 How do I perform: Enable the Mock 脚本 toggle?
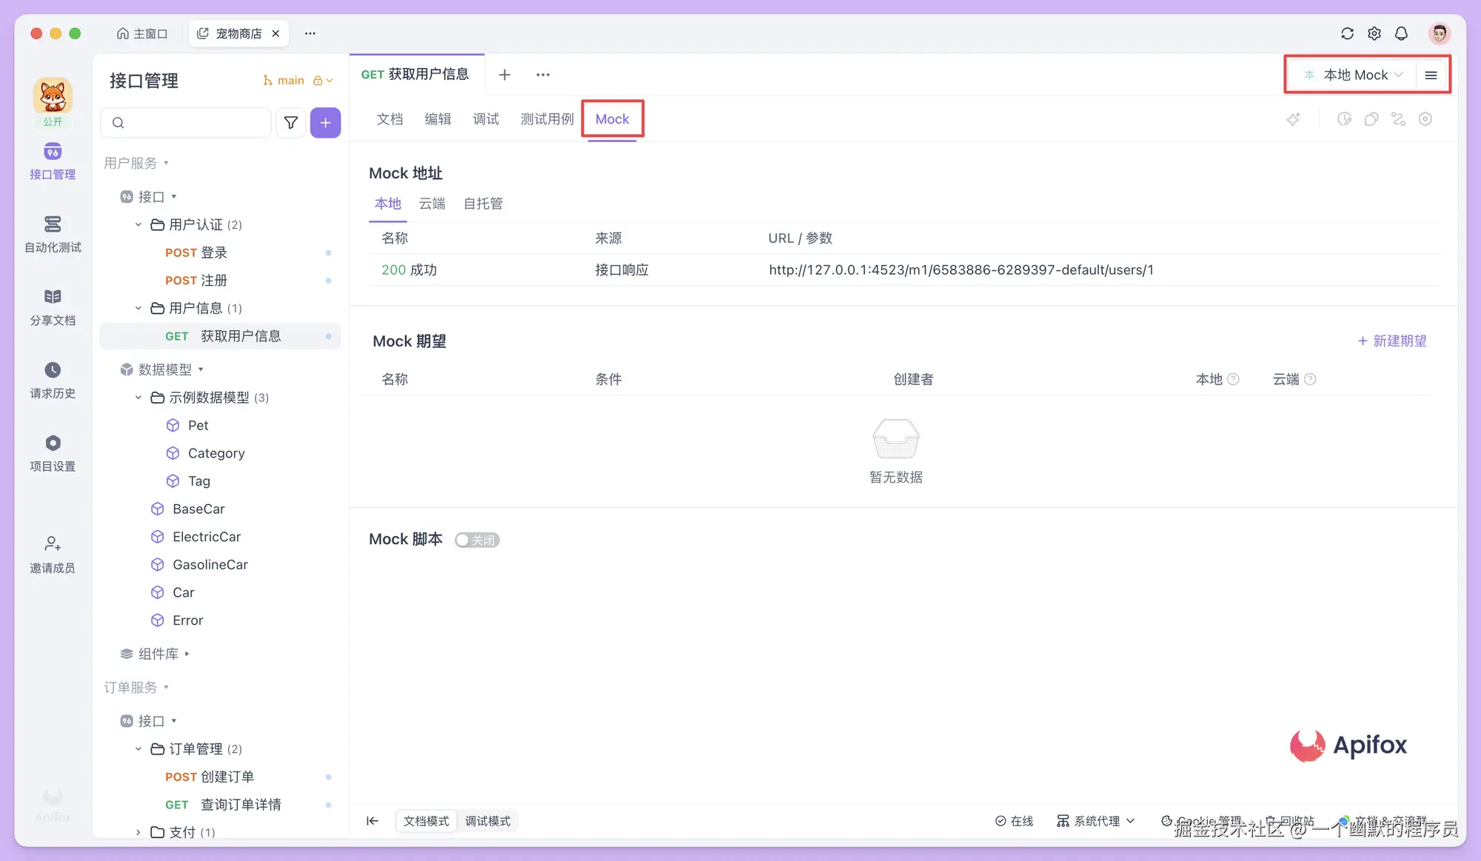point(477,540)
